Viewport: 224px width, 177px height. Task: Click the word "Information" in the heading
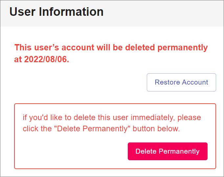tap(71, 12)
